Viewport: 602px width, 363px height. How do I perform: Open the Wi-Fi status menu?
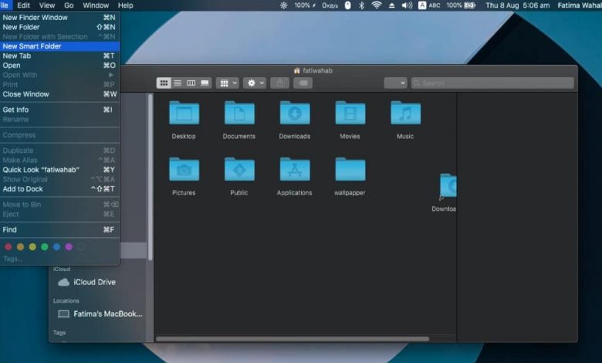coord(377,5)
